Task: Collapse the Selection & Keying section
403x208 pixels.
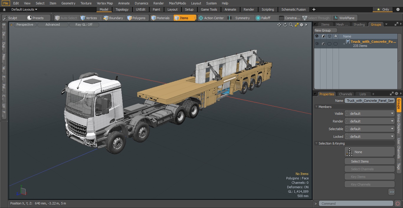Action: [317, 143]
